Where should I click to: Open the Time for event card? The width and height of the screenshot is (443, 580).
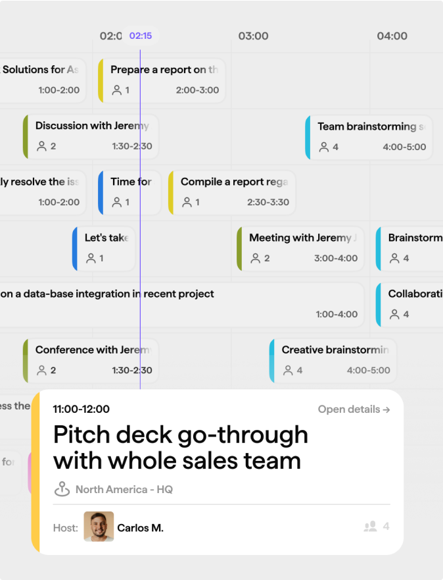(129, 192)
